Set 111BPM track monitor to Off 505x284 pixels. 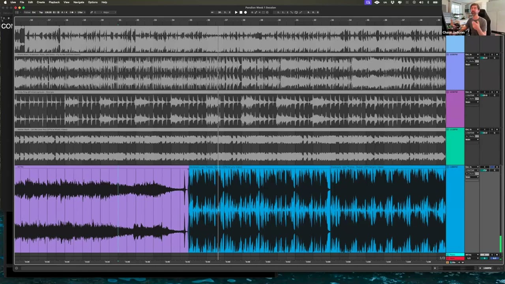coord(477,136)
